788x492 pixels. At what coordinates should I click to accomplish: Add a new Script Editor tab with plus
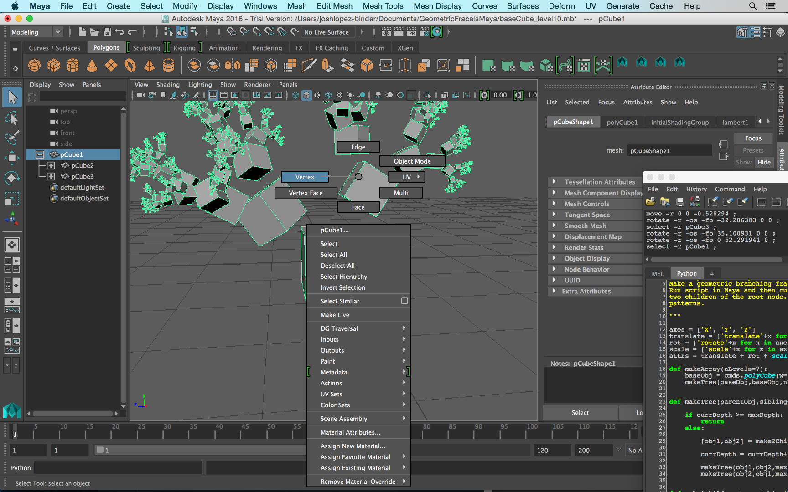(x=712, y=274)
